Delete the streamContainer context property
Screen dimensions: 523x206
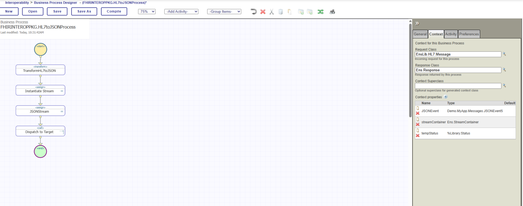click(x=417, y=125)
